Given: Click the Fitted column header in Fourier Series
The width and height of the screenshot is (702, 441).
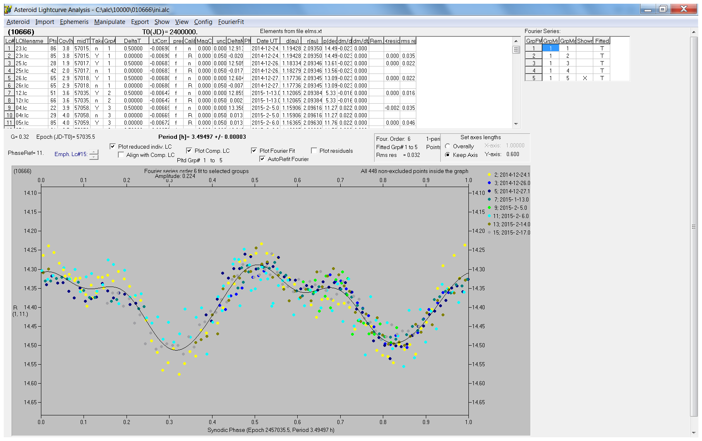Looking at the screenshot, I should [602, 41].
